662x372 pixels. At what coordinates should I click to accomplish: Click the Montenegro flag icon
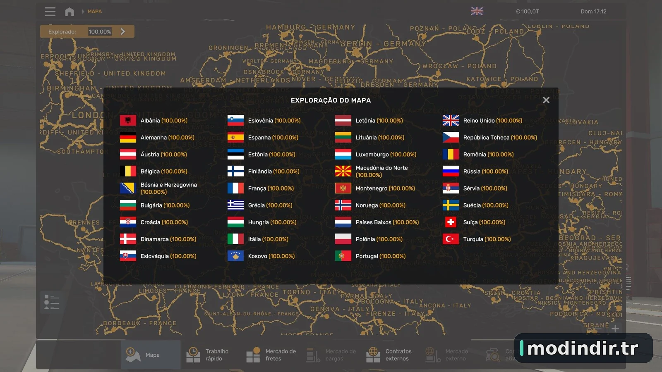343,188
